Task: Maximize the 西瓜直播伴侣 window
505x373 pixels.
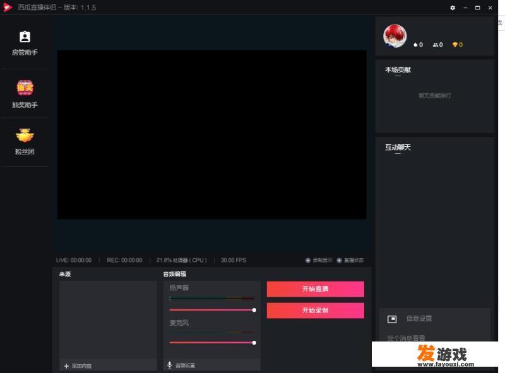Action: point(478,8)
